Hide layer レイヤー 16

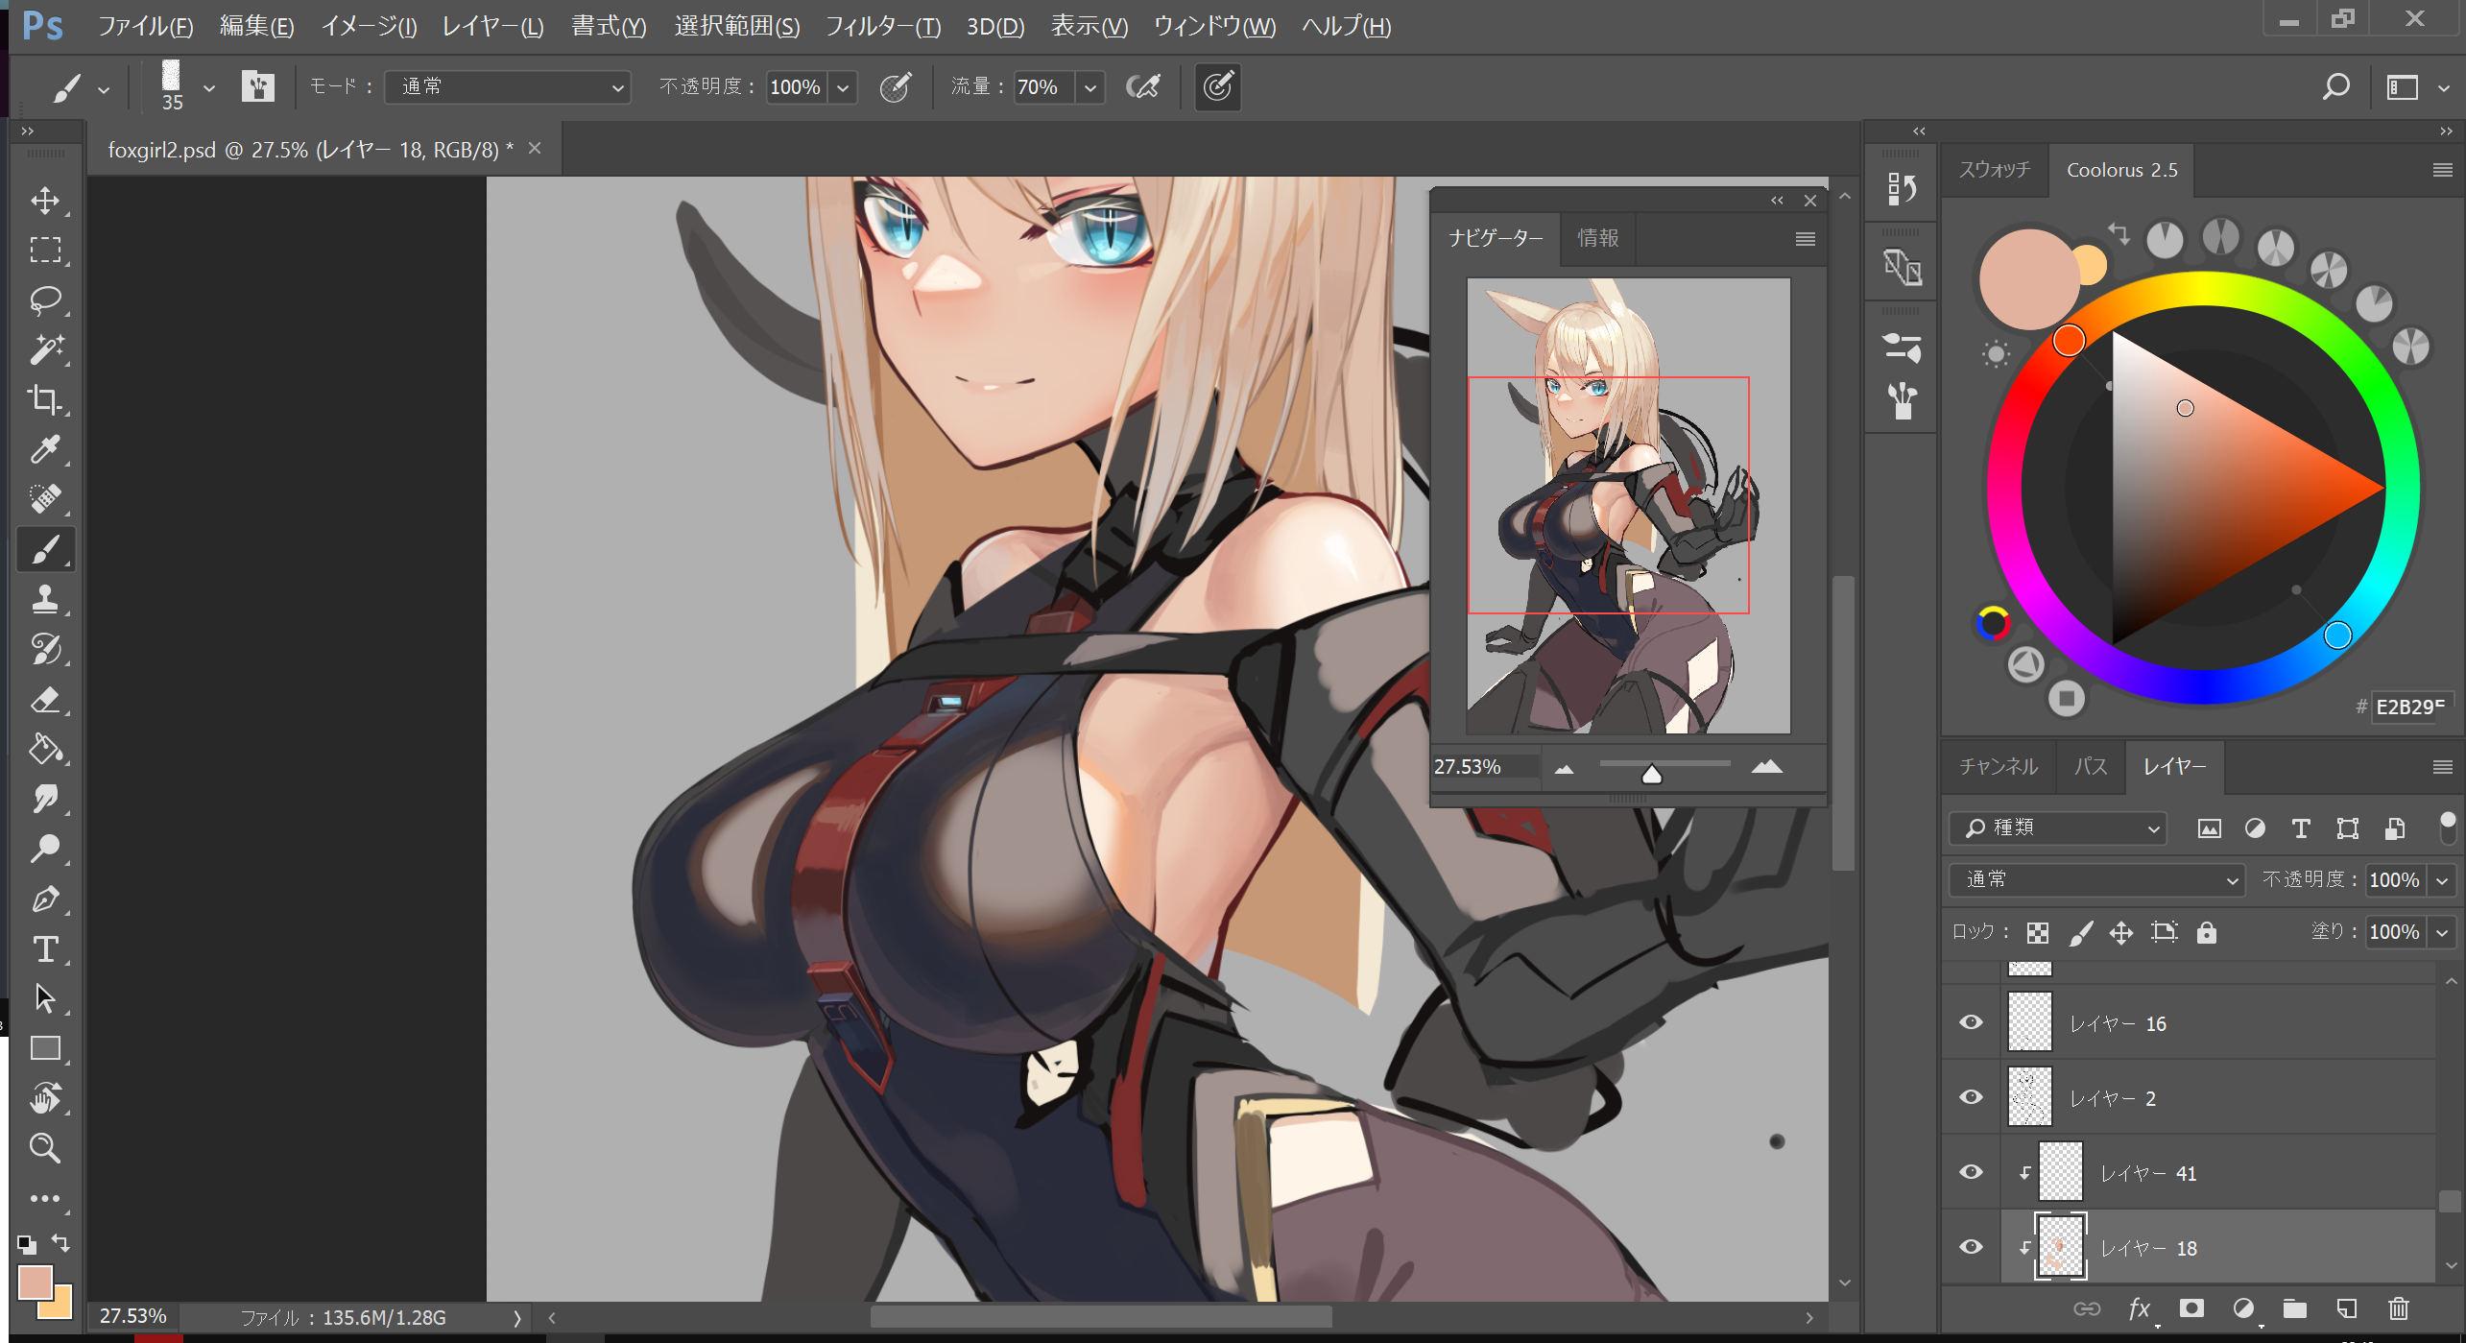pyautogui.click(x=1971, y=1022)
